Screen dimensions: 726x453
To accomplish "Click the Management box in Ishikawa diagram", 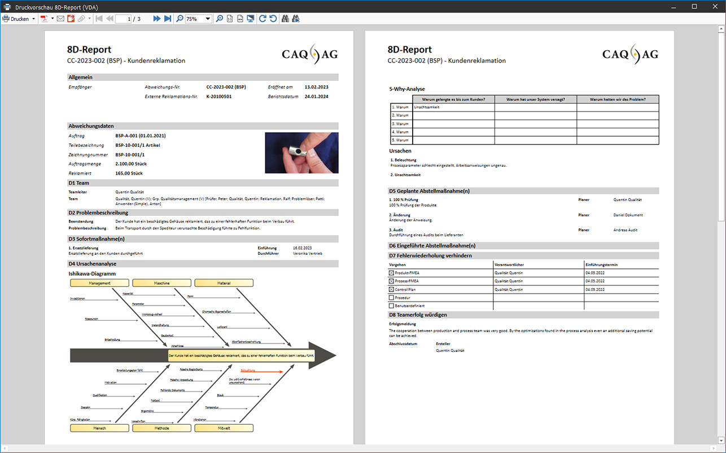I will [x=100, y=283].
